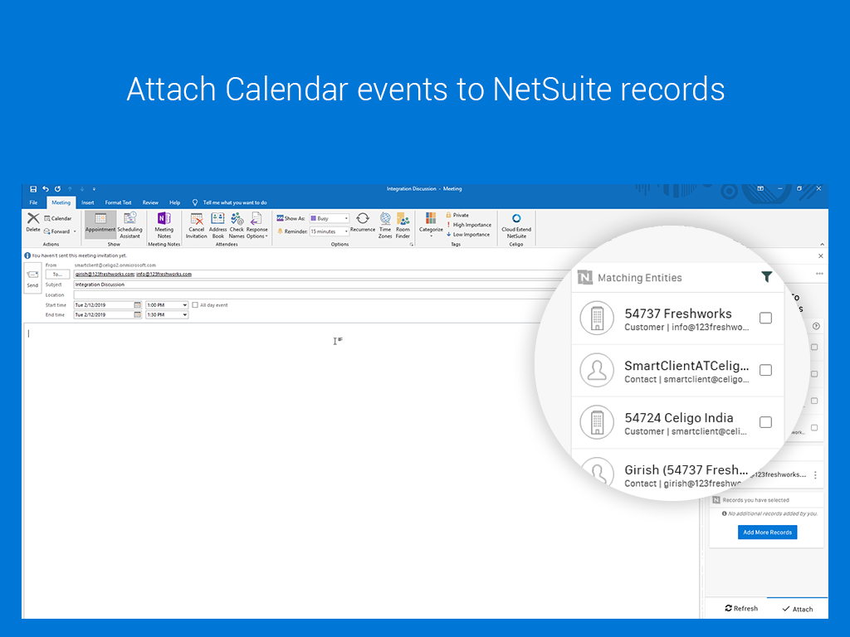This screenshot has height=637, width=850.
Task: Click the filter funnel icon beside Matching Entities
Action: 766,277
